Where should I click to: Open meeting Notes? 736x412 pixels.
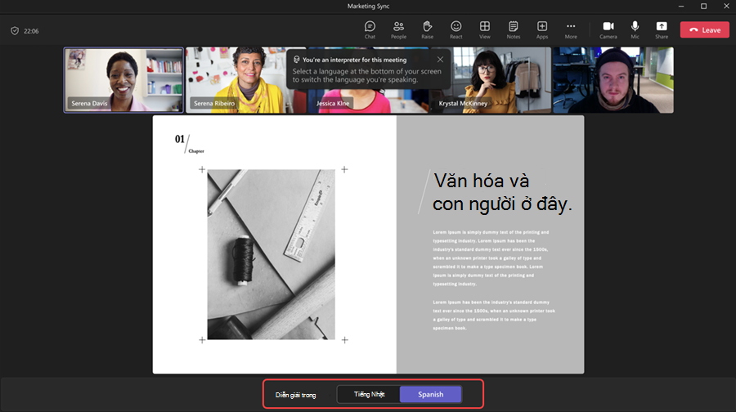[513, 29]
